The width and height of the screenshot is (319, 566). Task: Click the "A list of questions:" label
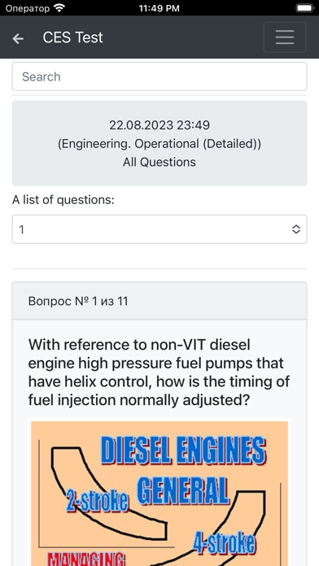point(63,199)
